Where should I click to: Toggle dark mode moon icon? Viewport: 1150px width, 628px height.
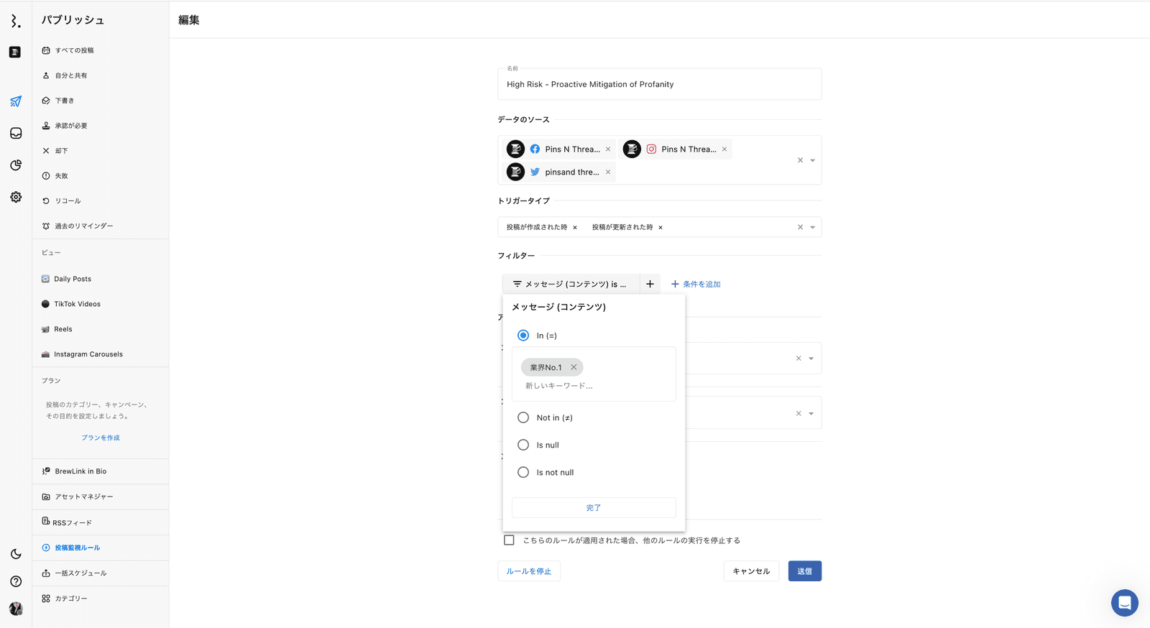tap(16, 554)
